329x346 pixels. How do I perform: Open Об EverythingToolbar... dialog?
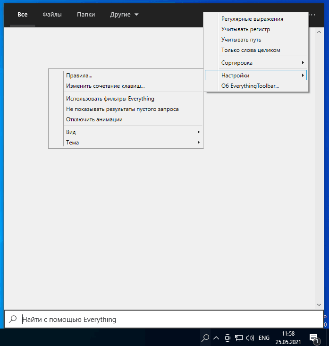[x=256, y=86]
